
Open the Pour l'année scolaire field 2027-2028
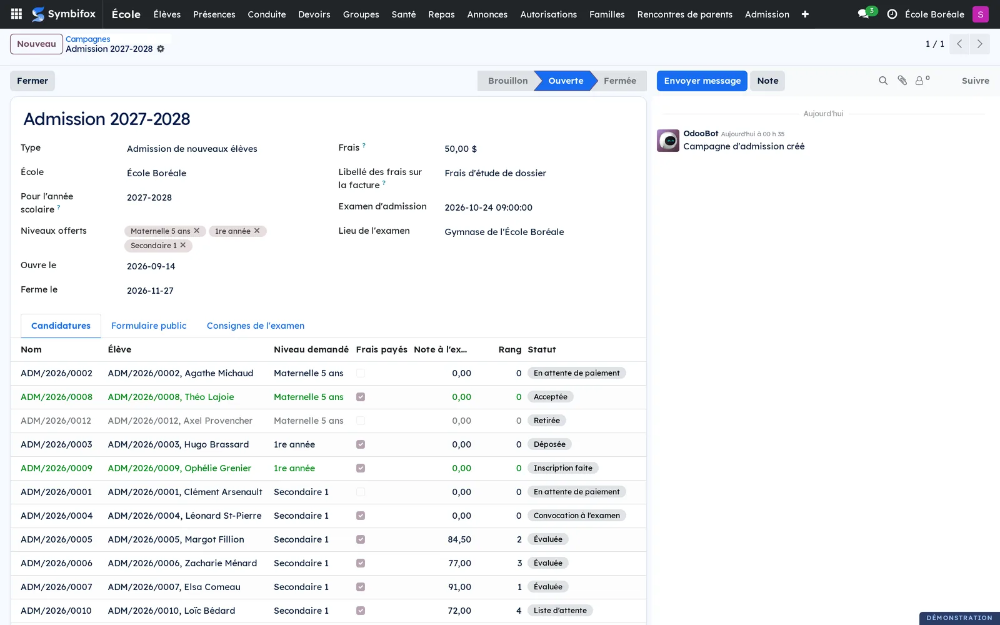pyautogui.click(x=222, y=197)
